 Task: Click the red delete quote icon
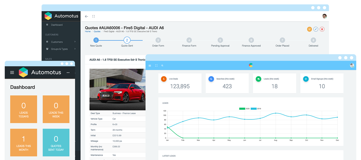(x=322, y=29)
